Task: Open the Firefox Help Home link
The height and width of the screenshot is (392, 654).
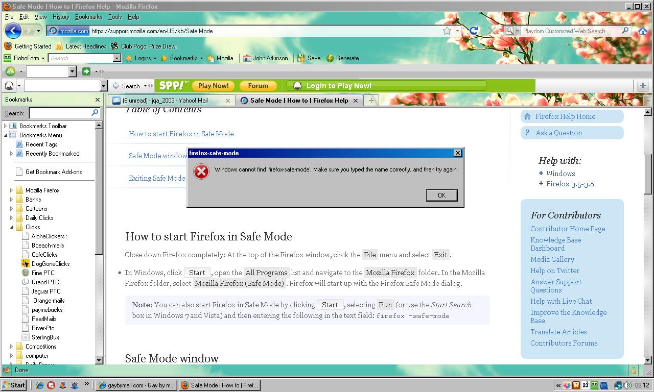Action: point(565,116)
